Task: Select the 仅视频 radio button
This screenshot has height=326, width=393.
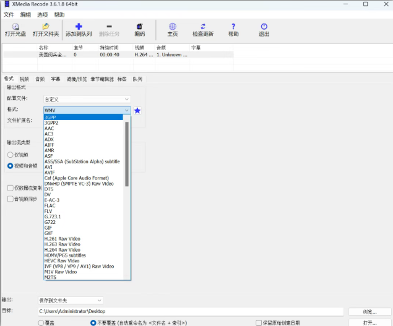Action: click(x=11, y=155)
